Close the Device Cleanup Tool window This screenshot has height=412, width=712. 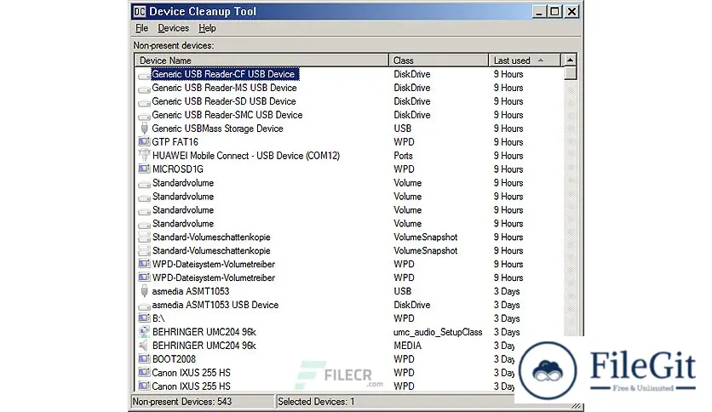pyautogui.click(x=571, y=12)
